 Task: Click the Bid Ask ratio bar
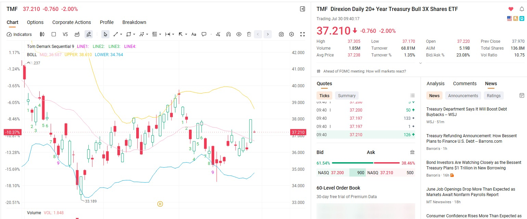point(365,163)
